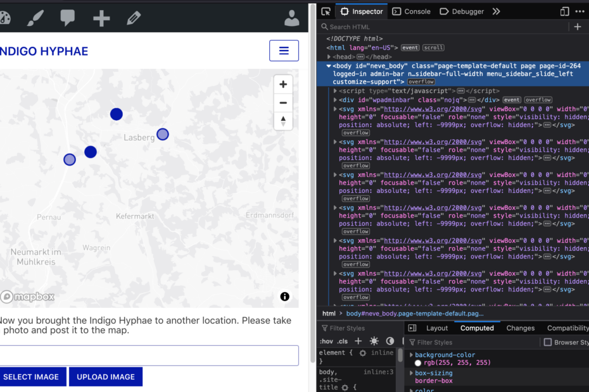Screen dimensions: 589x392
Task: Open the INDIGO HYPHAE site title link
Action: tap(44, 51)
